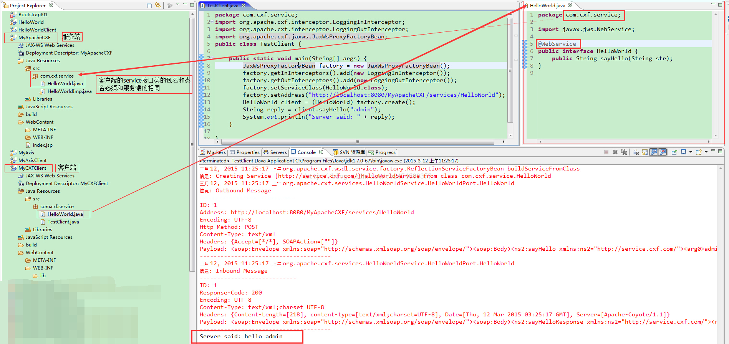Open the Properties view tab
The image size is (729, 344).
245,152
